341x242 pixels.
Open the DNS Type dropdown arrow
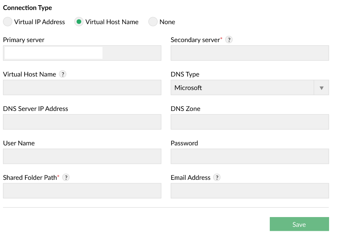point(321,88)
